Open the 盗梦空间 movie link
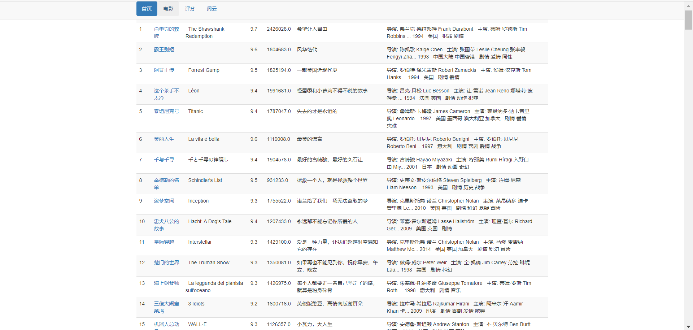The width and height of the screenshot is (693, 330). [164, 201]
